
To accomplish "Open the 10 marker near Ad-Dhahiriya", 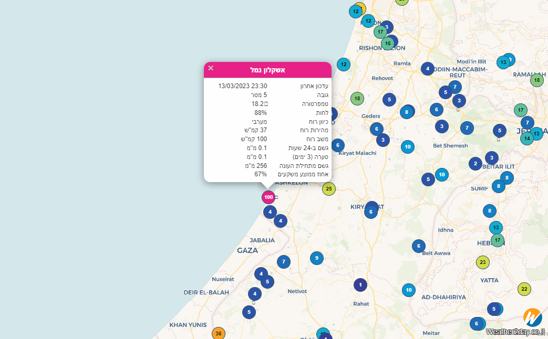I will [x=408, y=290].
